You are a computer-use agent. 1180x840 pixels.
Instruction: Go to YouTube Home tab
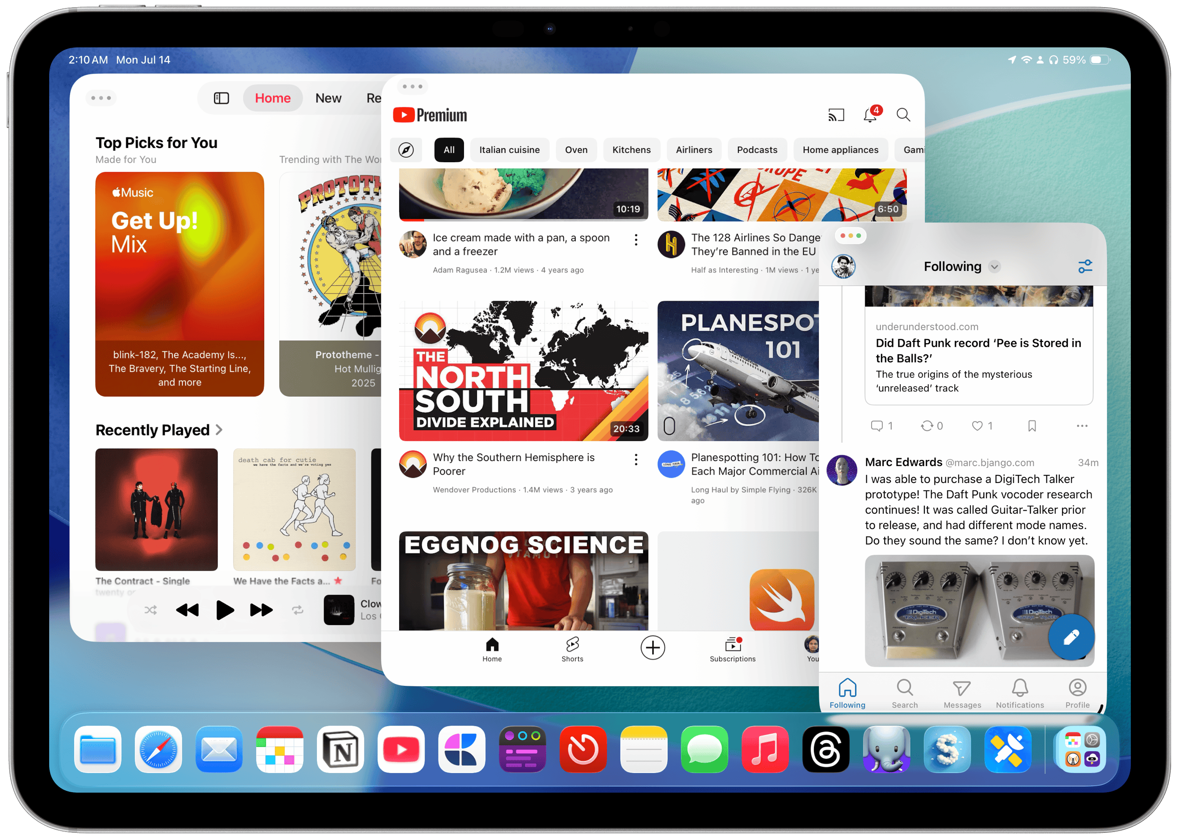[x=492, y=650]
